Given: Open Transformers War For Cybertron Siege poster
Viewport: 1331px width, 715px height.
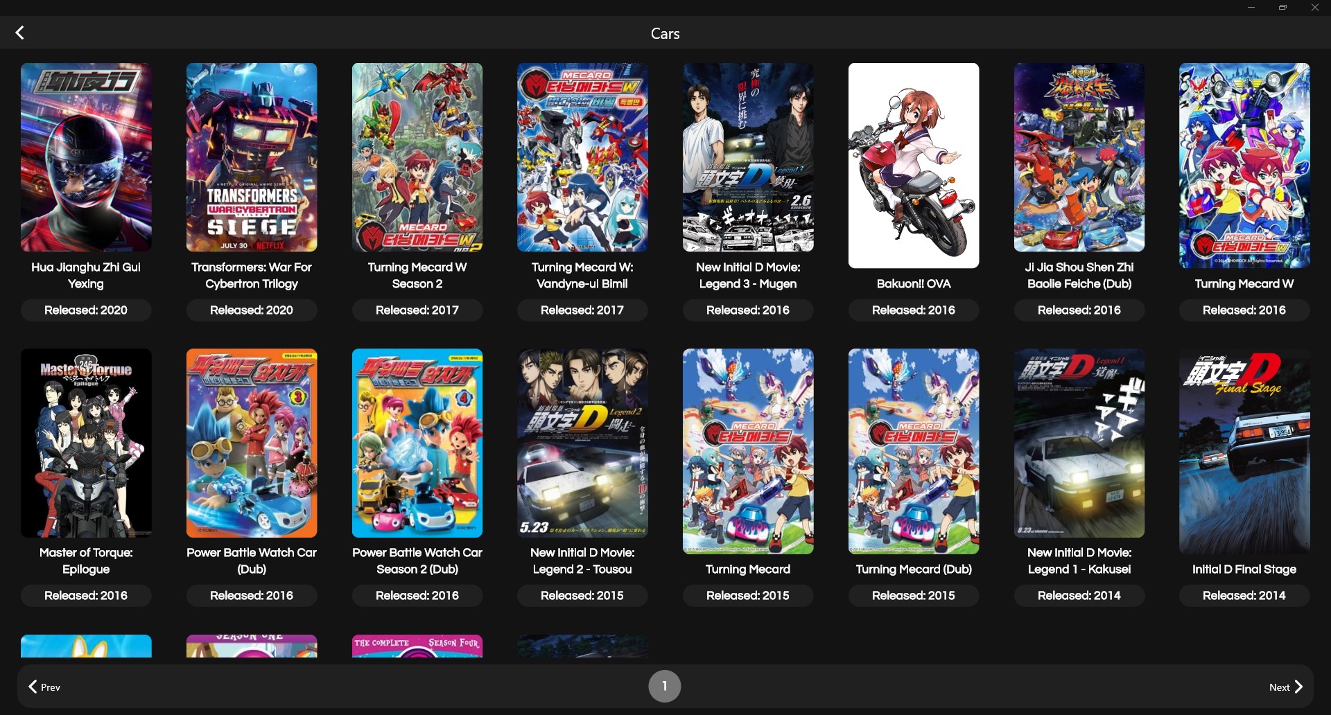Looking at the screenshot, I should 252,157.
